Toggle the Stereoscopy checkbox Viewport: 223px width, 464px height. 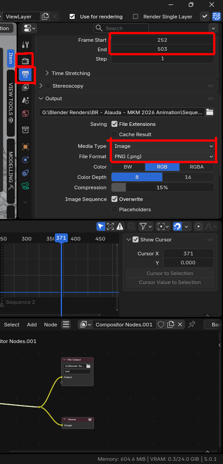(x=48, y=86)
